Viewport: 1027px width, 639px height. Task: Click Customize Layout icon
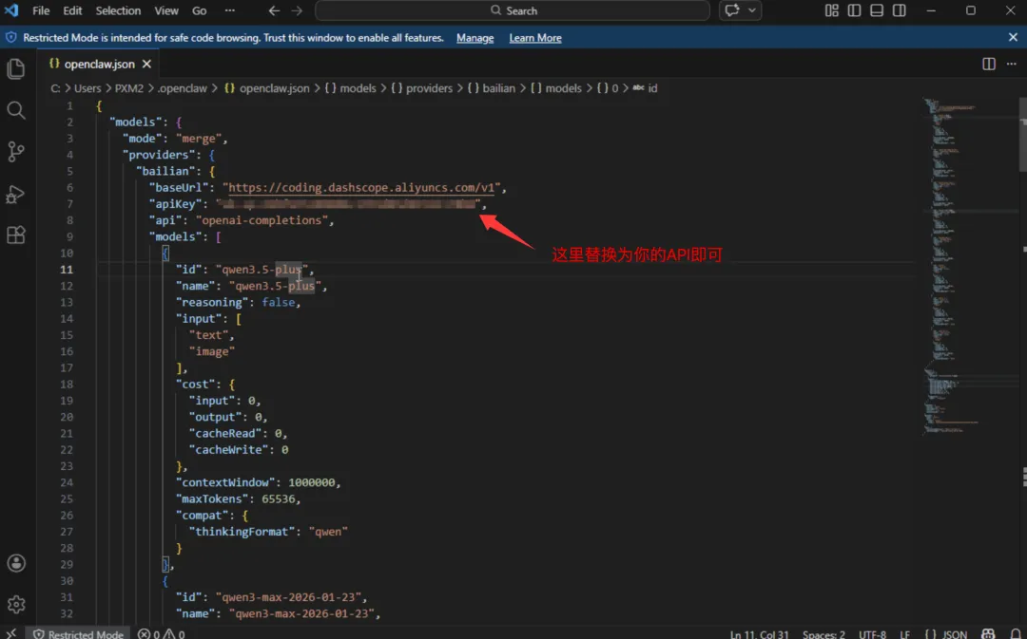832,10
